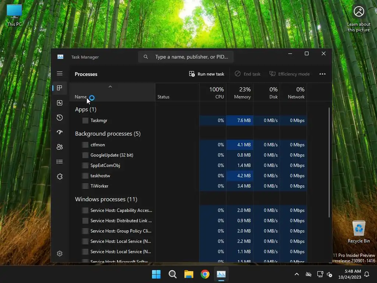The width and height of the screenshot is (377, 283).
Task: Select the TiWorker process row
Action: (188, 186)
